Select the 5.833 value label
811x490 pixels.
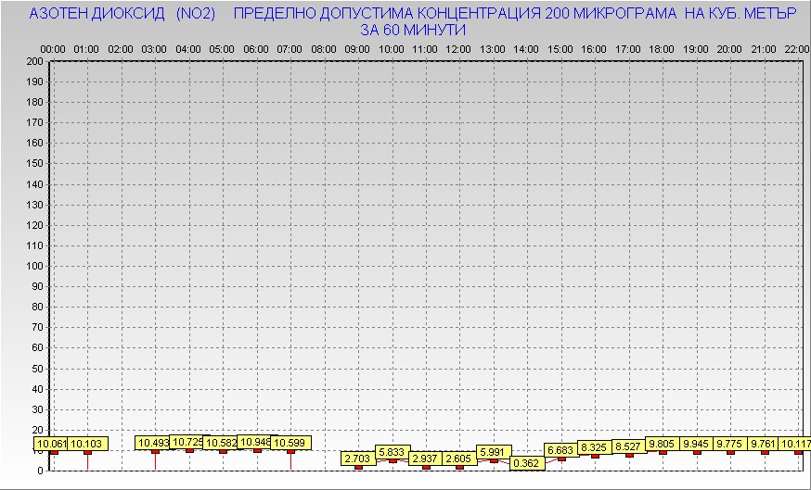pyautogui.click(x=391, y=452)
